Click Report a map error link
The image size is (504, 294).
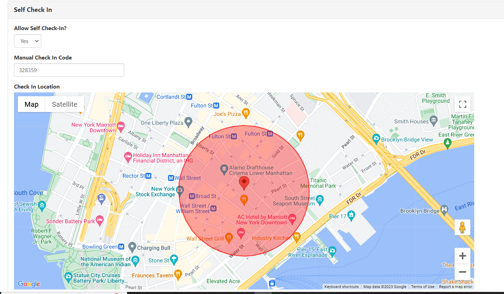(x=456, y=287)
